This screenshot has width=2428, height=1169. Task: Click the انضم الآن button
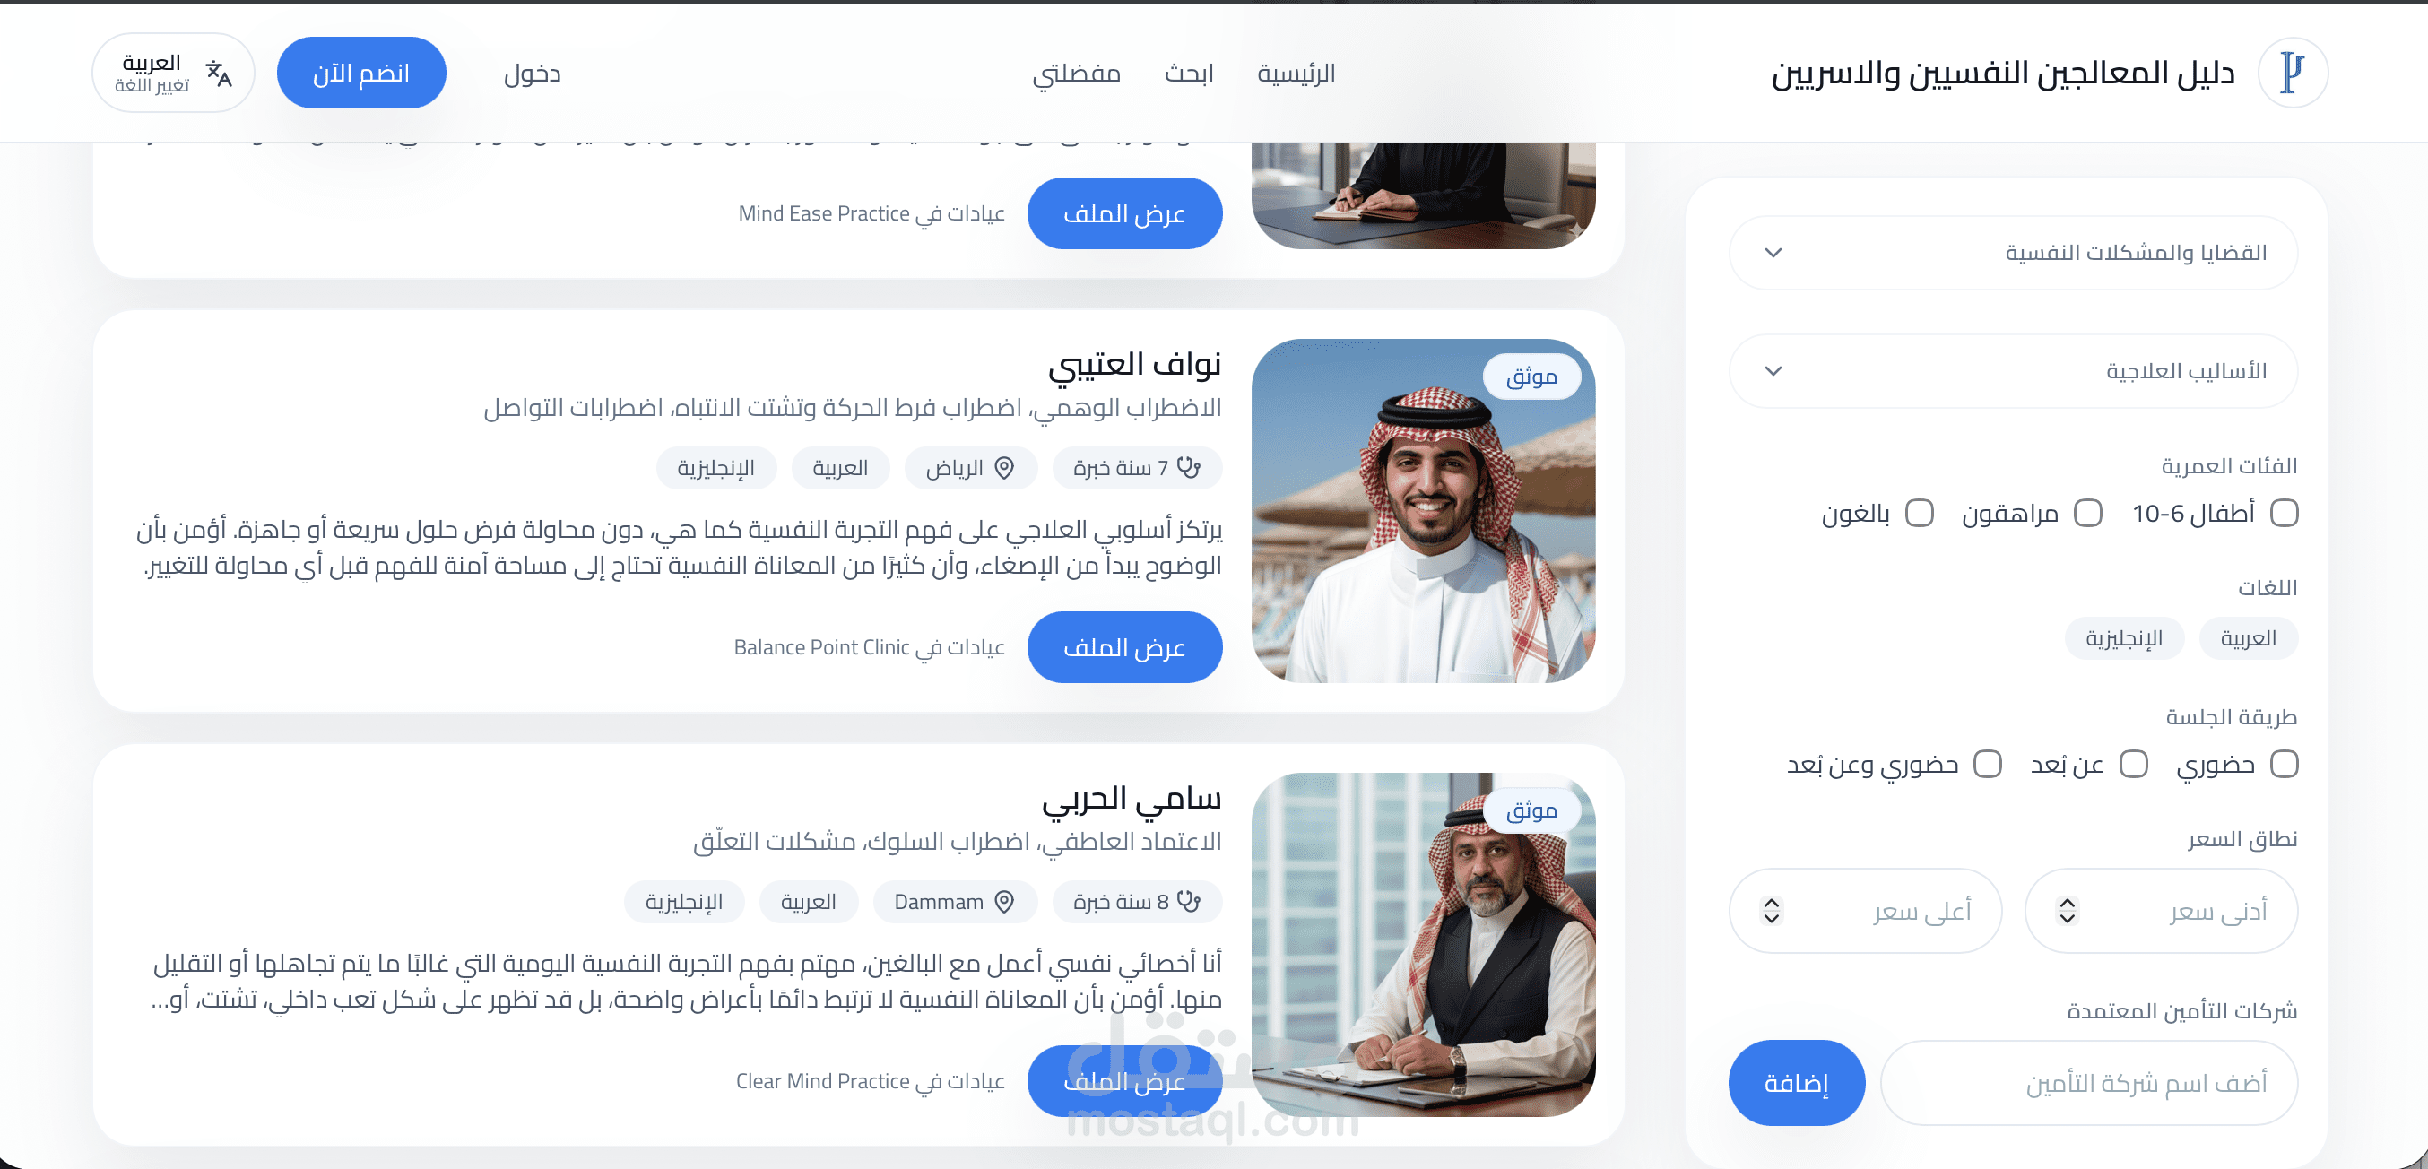point(361,73)
